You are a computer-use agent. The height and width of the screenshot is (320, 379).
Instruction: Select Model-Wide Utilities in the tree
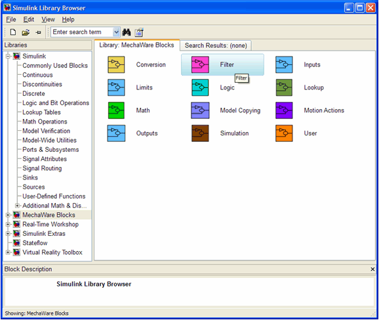tap(49, 140)
